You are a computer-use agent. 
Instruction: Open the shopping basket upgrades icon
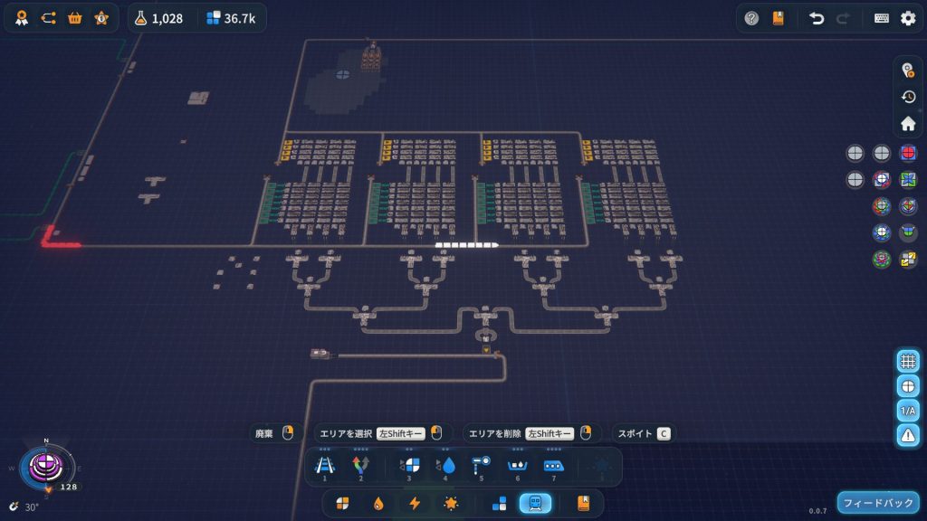point(75,18)
